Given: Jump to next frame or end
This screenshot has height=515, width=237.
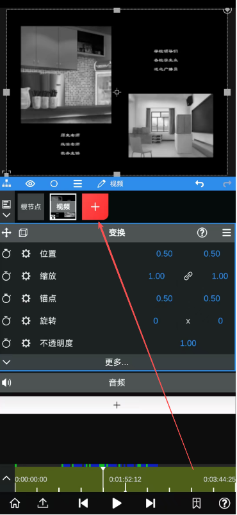Looking at the screenshot, I should point(151,503).
